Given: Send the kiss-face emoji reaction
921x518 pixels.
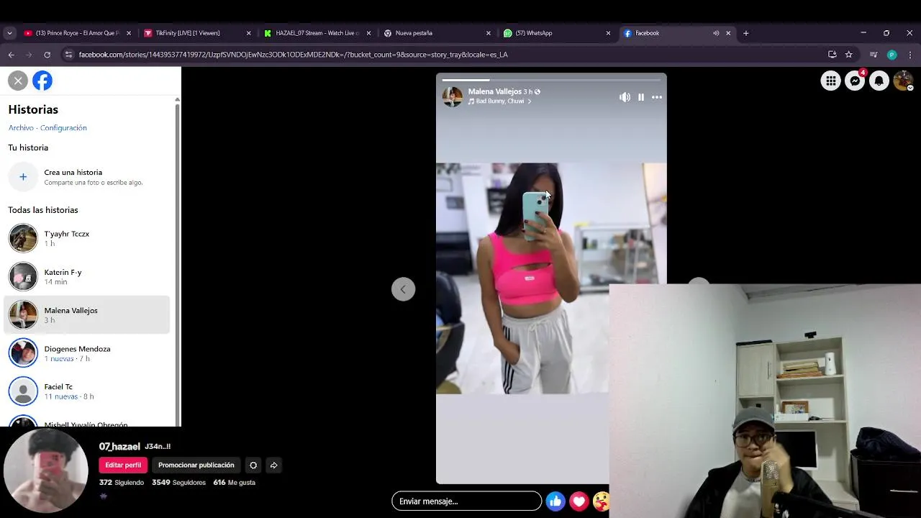Looking at the screenshot, I should tap(601, 501).
